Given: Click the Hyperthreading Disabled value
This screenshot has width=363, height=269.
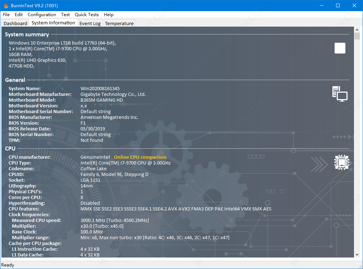Looking at the screenshot, I should [90, 203].
